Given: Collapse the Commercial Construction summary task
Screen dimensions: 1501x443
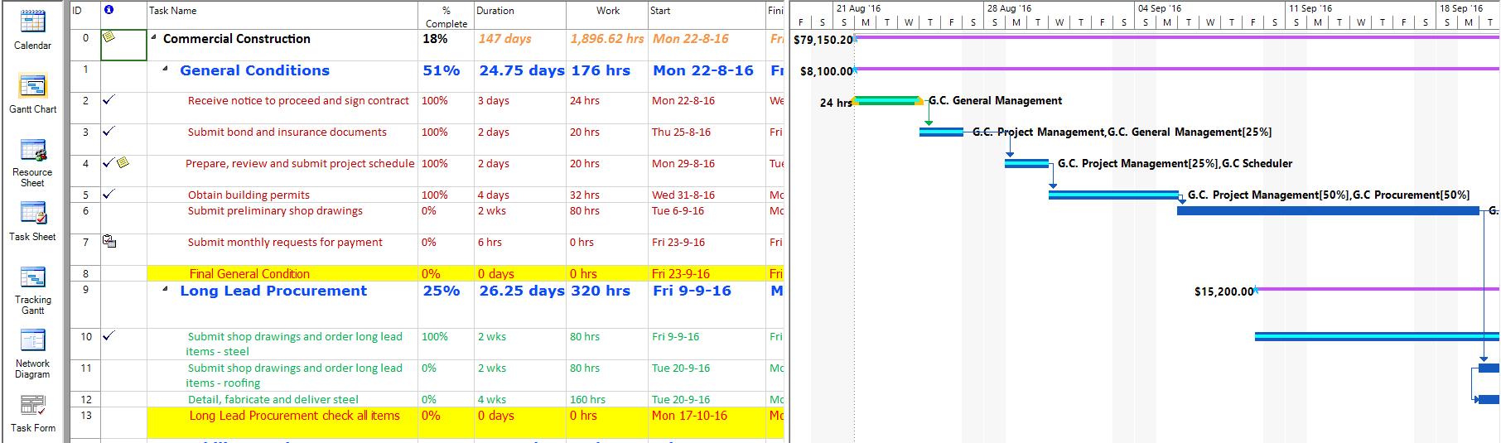Looking at the screenshot, I should point(154,37).
